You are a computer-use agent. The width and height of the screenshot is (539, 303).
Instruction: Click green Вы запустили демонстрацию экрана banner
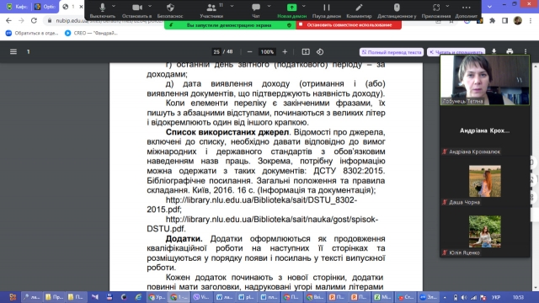point(230,25)
